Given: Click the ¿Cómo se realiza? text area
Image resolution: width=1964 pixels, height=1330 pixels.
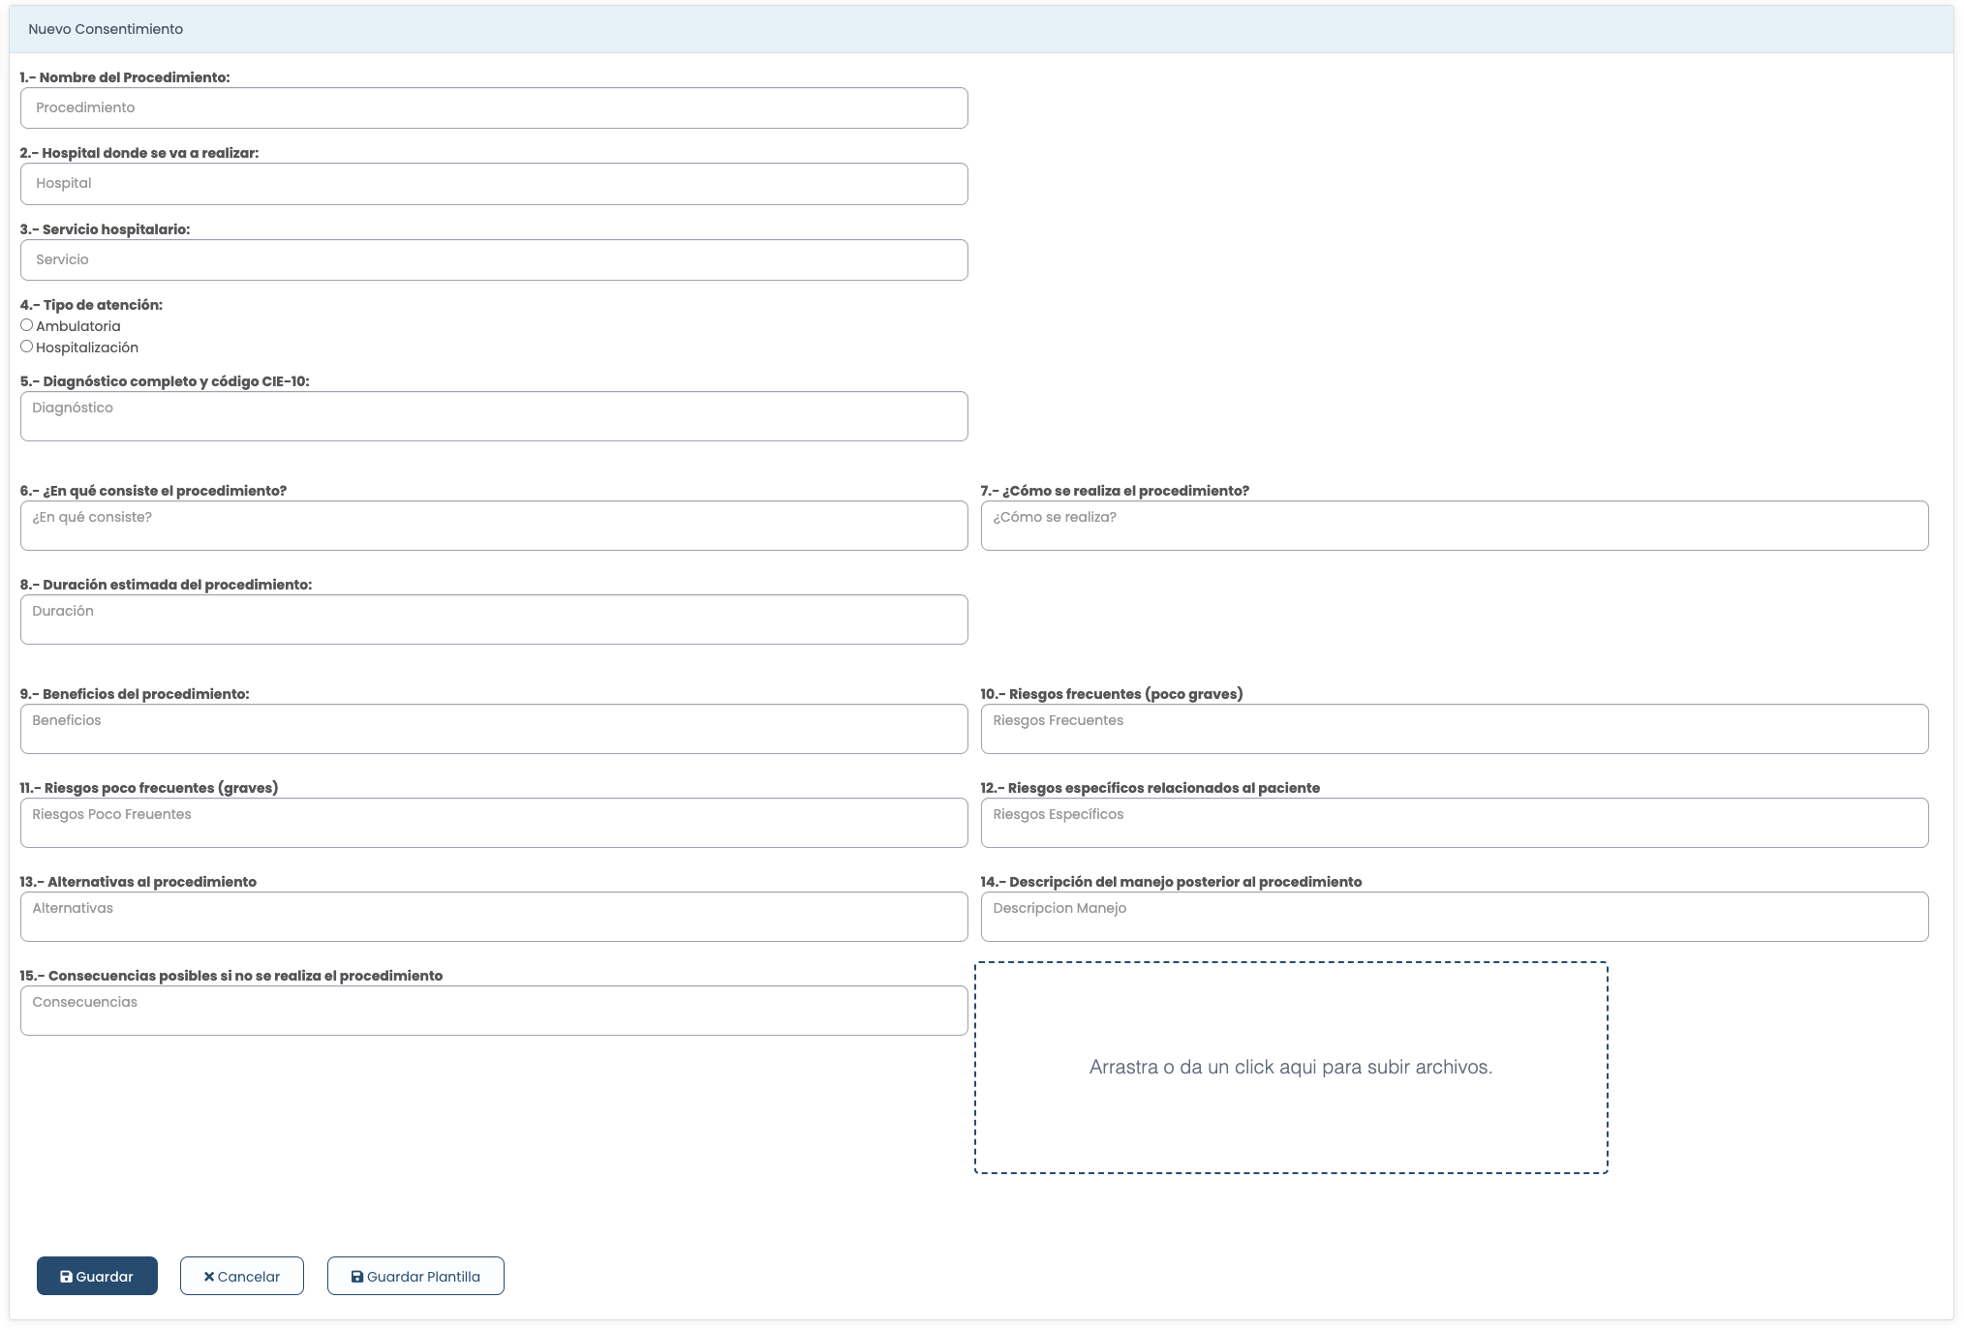Looking at the screenshot, I should click(x=1455, y=526).
